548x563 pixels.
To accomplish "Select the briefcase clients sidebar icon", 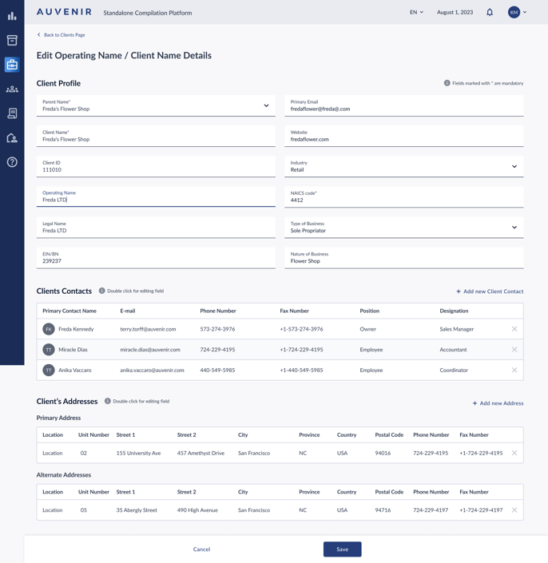I will tap(12, 65).
